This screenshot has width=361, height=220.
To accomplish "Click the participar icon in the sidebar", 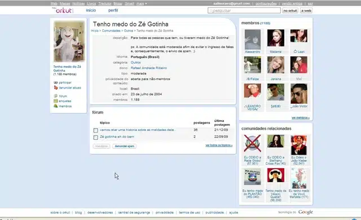I will pos(55,82).
